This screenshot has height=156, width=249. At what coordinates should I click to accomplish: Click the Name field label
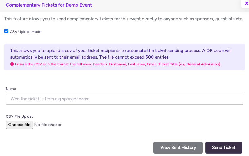click(11, 89)
